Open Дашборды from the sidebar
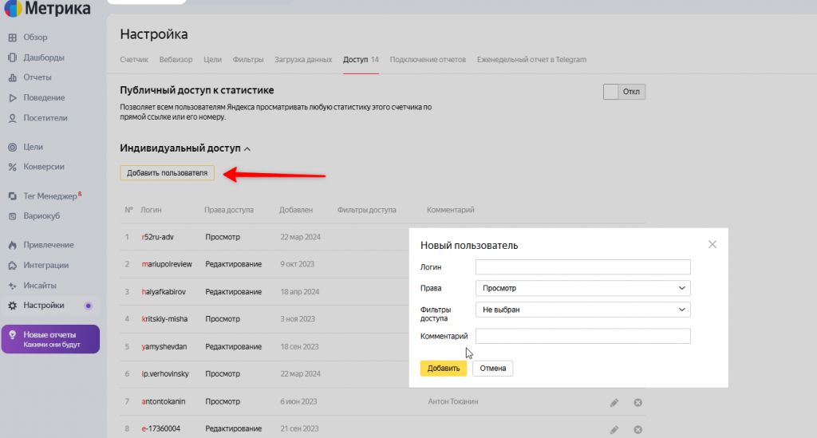This screenshot has height=438, width=817. [x=44, y=57]
